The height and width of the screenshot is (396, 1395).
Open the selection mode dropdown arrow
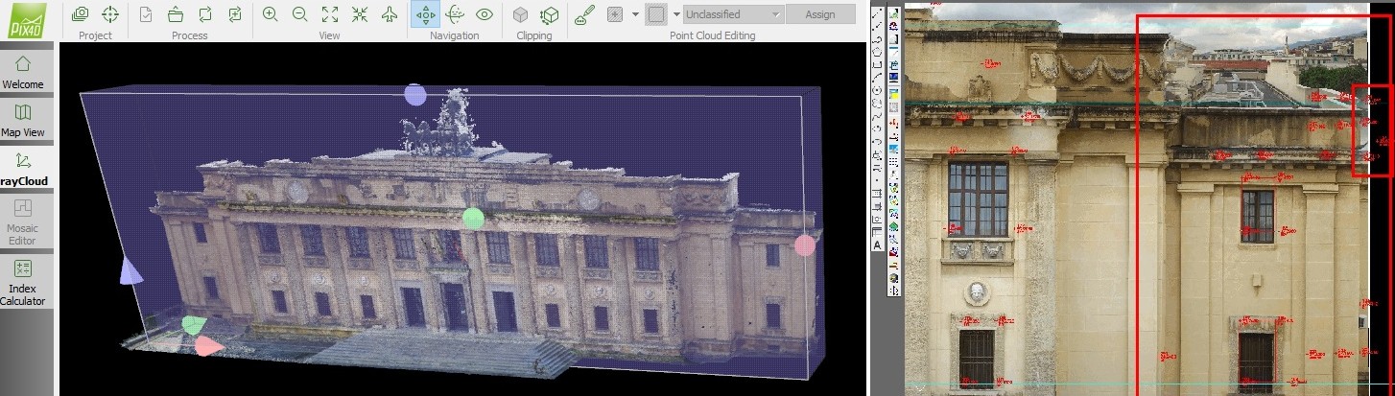point(635,14)
